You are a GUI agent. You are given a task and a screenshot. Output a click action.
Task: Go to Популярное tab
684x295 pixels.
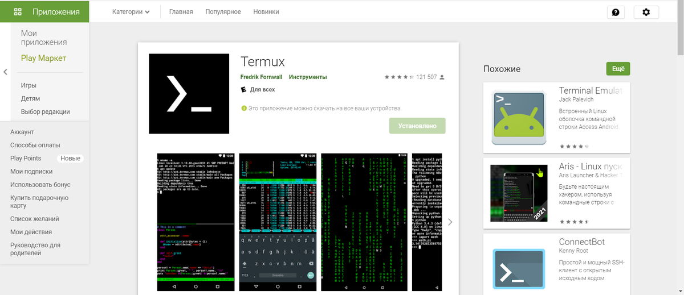pos(223,11)
